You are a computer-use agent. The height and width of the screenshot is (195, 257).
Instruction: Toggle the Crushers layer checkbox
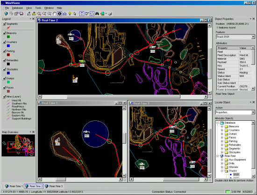[4, 42]
